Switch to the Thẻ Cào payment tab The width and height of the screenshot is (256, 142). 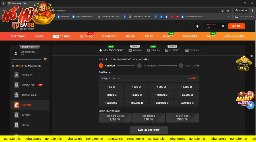pos(192,50)
